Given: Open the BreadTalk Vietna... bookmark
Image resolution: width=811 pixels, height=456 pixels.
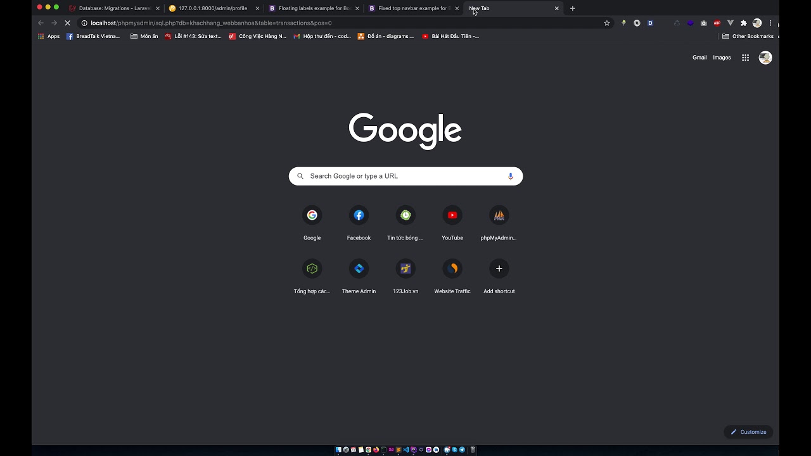Looking at the screenshot, I should point(93,36).
